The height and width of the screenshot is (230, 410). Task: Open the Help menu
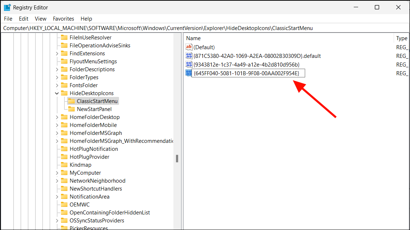86,19
